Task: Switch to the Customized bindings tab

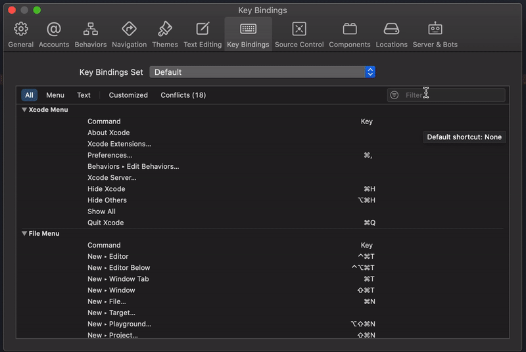Action: [x=128, y=95]
